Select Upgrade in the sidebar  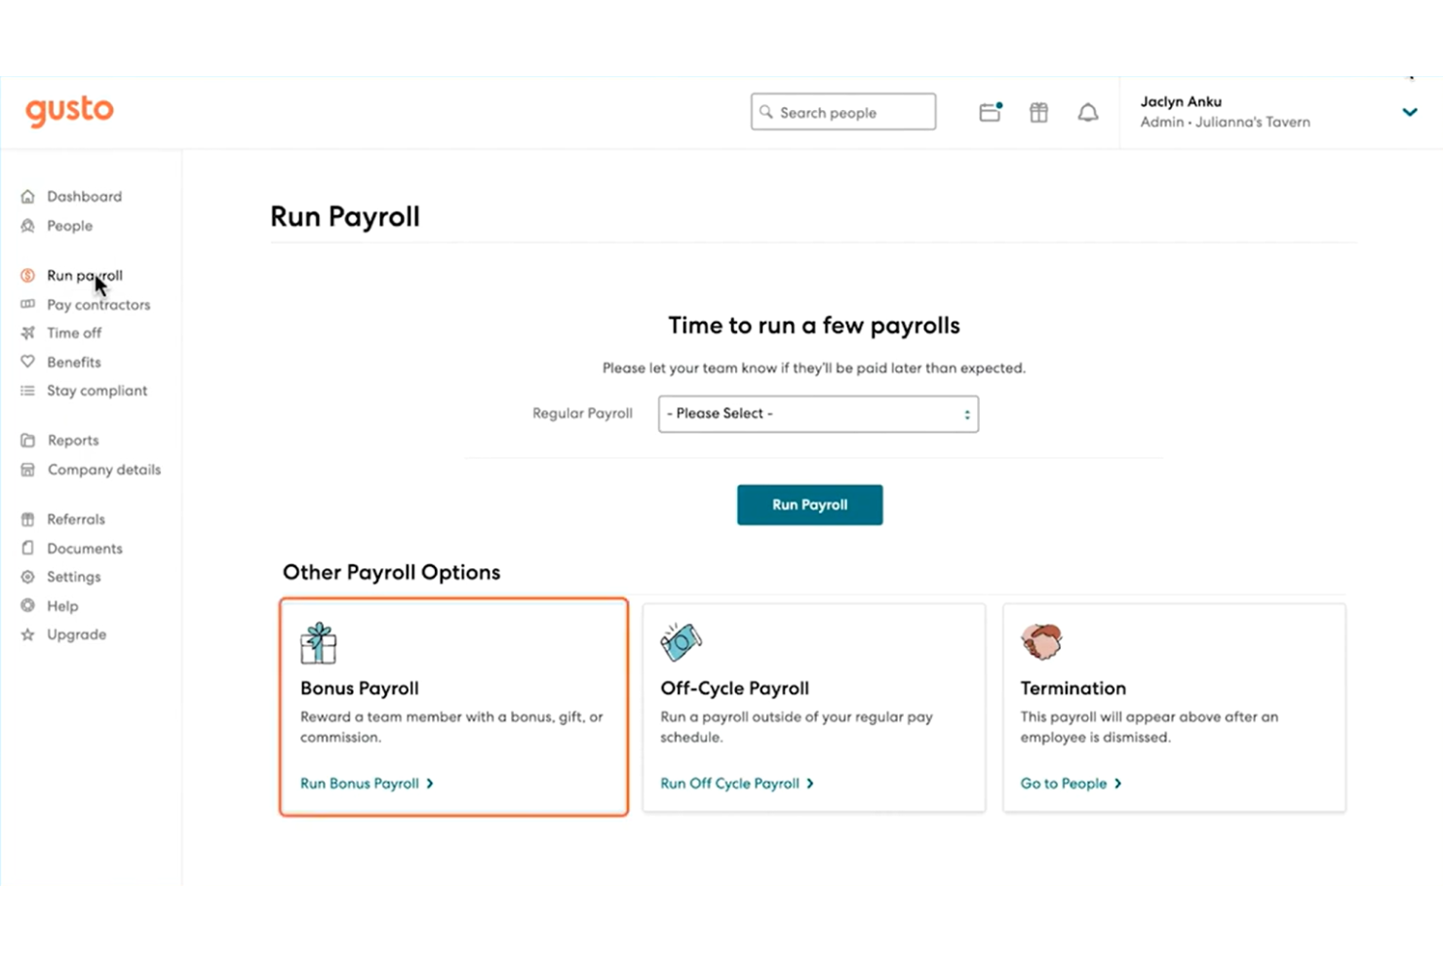coord(77,635)
